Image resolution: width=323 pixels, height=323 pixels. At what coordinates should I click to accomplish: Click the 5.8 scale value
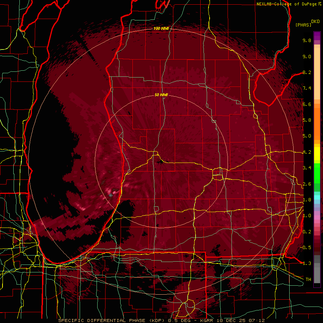click(x=307, y=120)
